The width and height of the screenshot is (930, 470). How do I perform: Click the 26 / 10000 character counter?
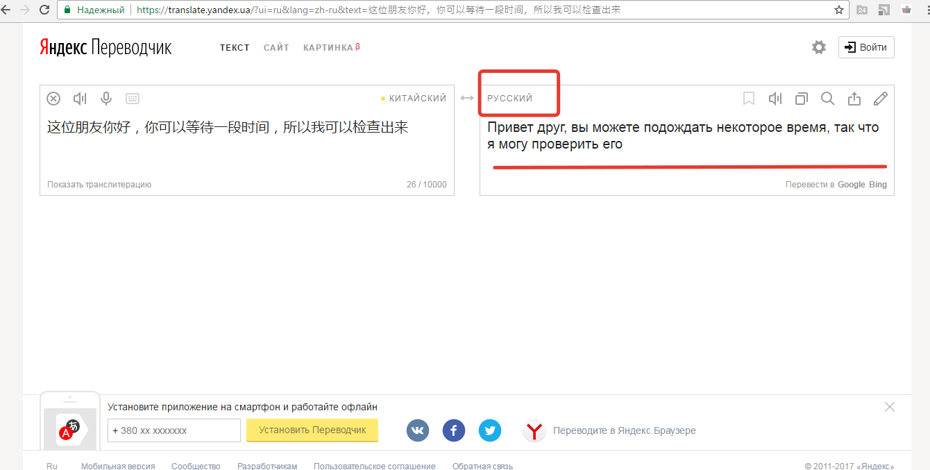[x=427, y=185]
